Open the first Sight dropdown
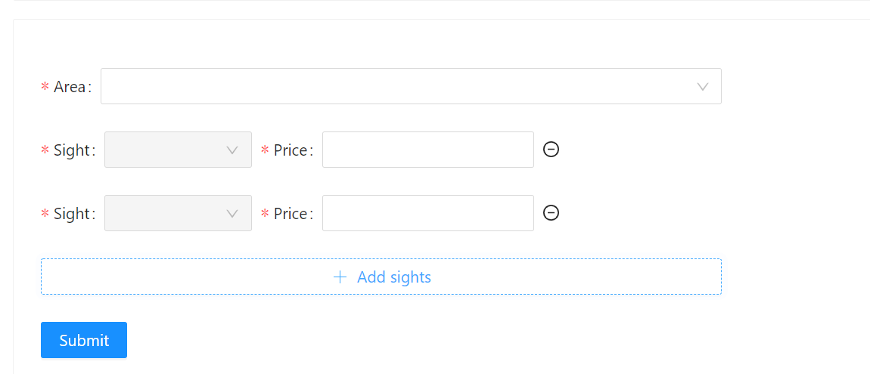The image size is (870, 374). click(178, 150)
